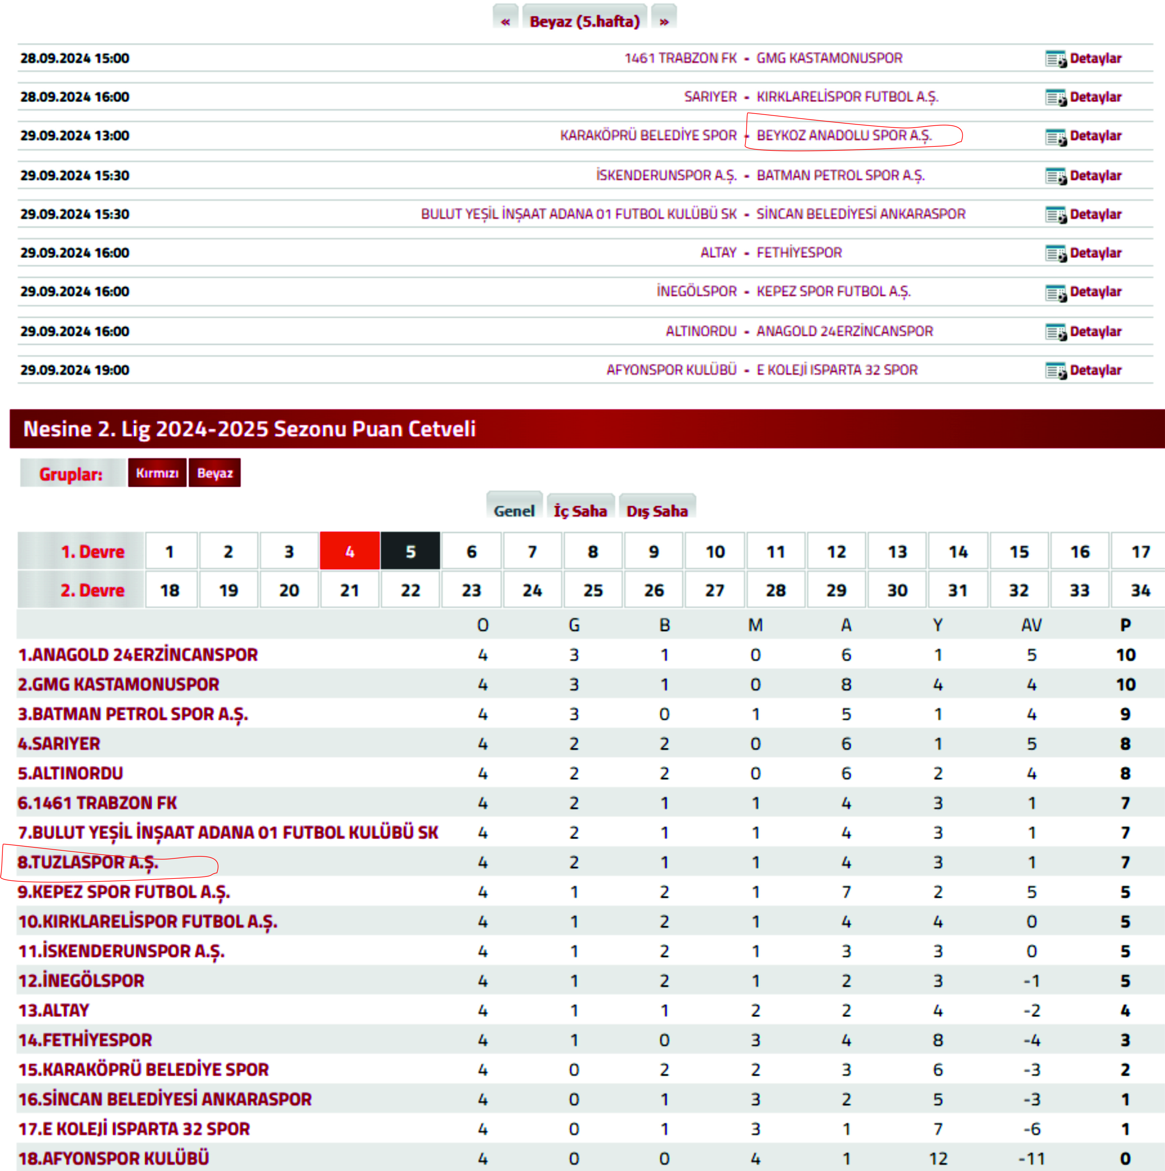Open 1461 TRABZON FK in fixtures
Viewport: 1165px width, 1171px height.
point(680,58)
